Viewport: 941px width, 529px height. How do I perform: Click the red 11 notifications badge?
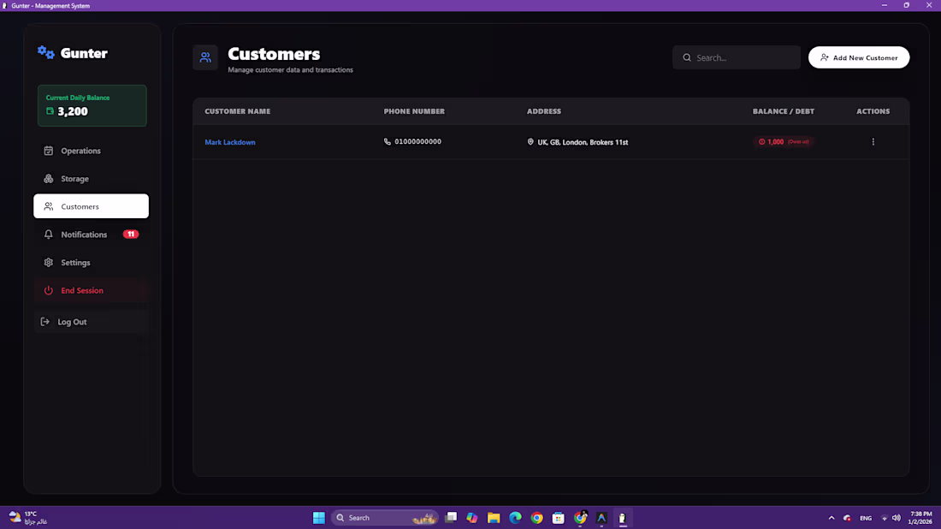[x=131, y=235]
